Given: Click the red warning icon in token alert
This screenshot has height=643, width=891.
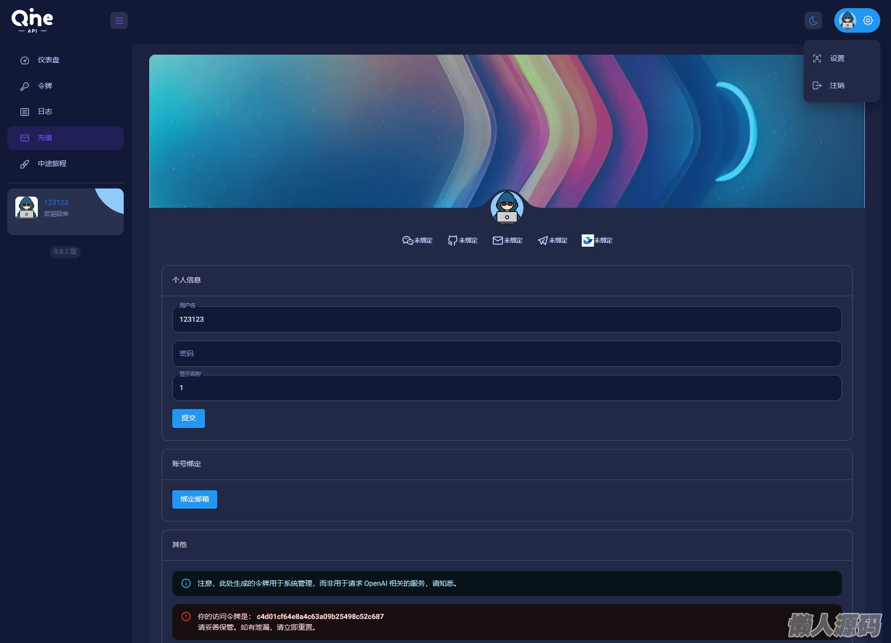Looking at the screenshot, I should [x=186, y=616].
